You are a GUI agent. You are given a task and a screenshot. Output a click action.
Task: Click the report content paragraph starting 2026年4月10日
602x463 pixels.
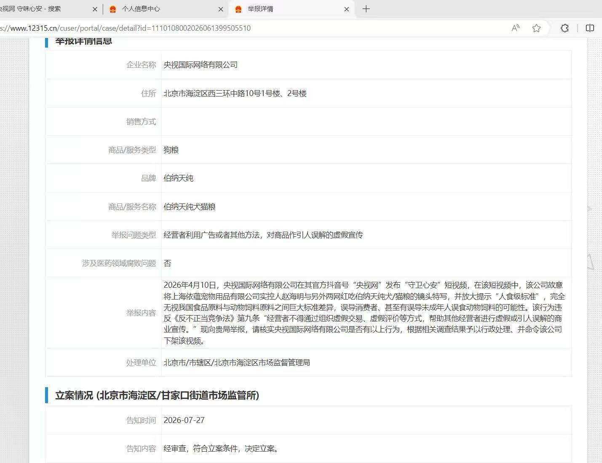pos(364,313)
